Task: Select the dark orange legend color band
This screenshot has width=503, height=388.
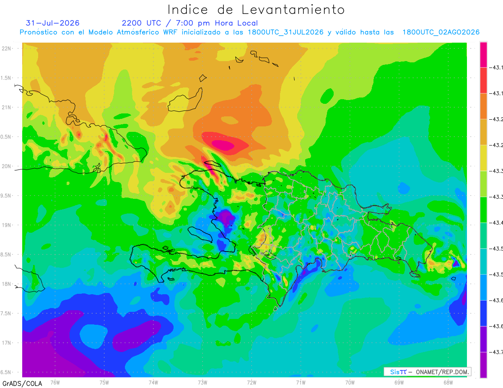Action: coord(483,106)
